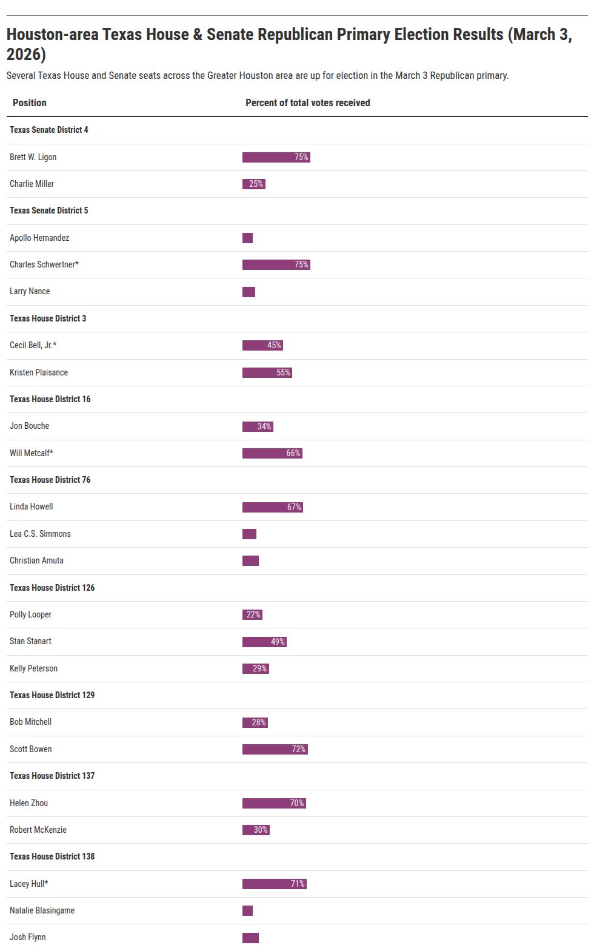The width and height of the screenshot is (594, 945).
Task: Click the Cecil Bell, Jr. name
Action: pyautogui.click(x=33, y=346)
